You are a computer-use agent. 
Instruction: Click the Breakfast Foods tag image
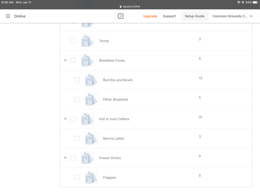click(87, 60)
